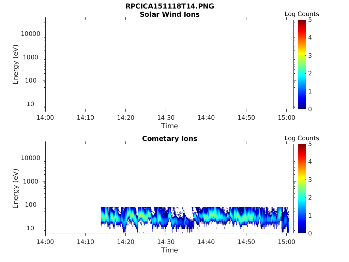Click the 14:10 tick label on bottom plot
Image resolution: width=349 pixels, height=262 pixels.
pos(86,242)
